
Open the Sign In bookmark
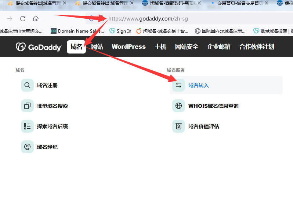coord(120,31)
